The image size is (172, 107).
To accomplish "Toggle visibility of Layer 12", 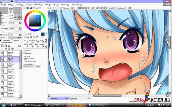I will (2, 70).
